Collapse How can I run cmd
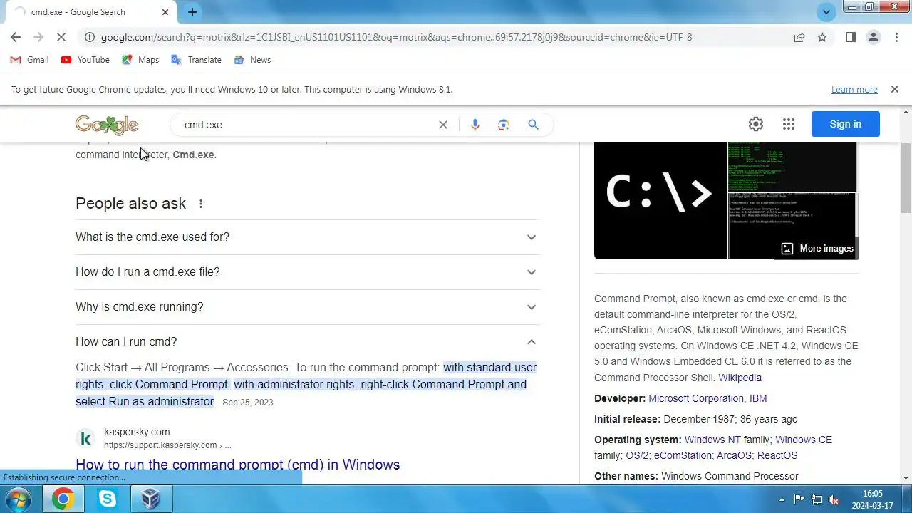Viewport: 912px width, 513px height. 308,342
